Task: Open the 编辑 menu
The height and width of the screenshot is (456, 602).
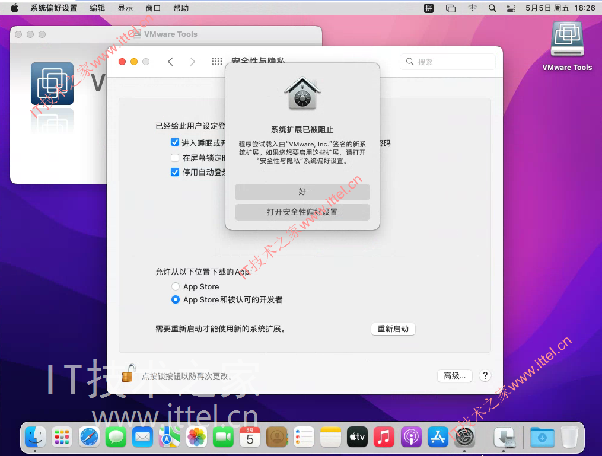Action: 97,8
